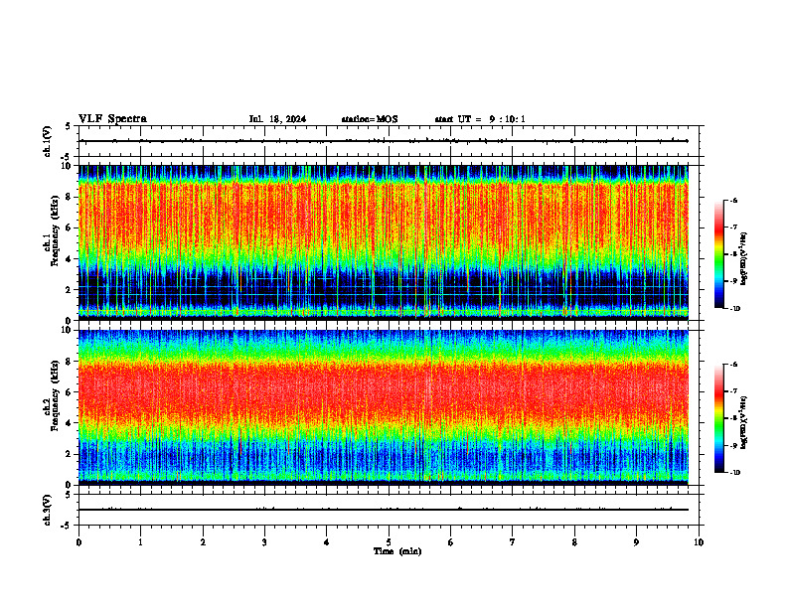Click the 'start UT = 9:10:1' label
787x608 pixels.
[x=480, y=119]
